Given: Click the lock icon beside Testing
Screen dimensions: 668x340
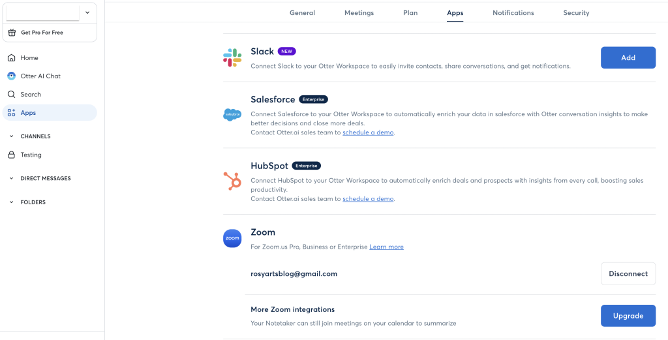Looking at the screenshot, I should pyautogui.click(x=12, y=155).
